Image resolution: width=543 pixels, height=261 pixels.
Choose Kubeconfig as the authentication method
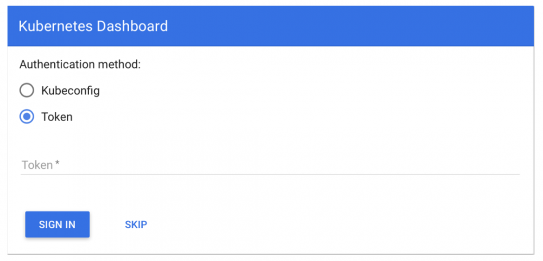[x=27, y=90]
